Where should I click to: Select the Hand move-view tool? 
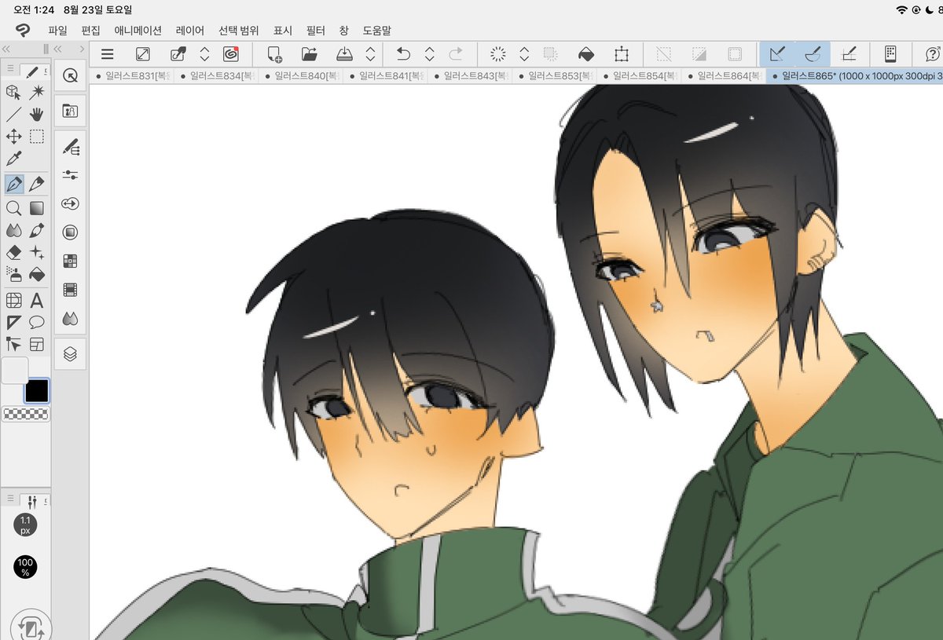tap(36, 115)
